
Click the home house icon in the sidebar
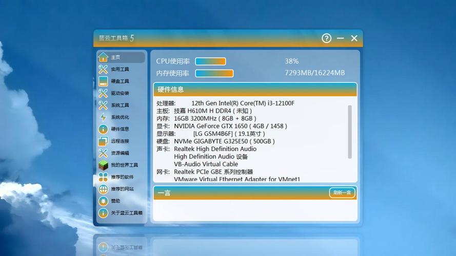pyautogui.click(x=103, y=57)
